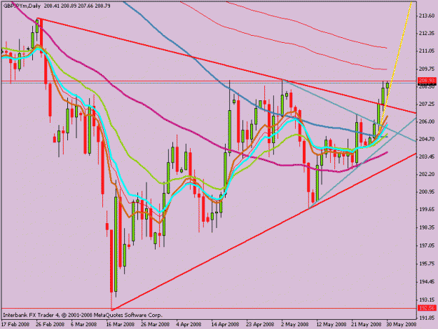Click the GBPJPYm,Daily chart title text
438x329 pixels.
click(22, 6)
